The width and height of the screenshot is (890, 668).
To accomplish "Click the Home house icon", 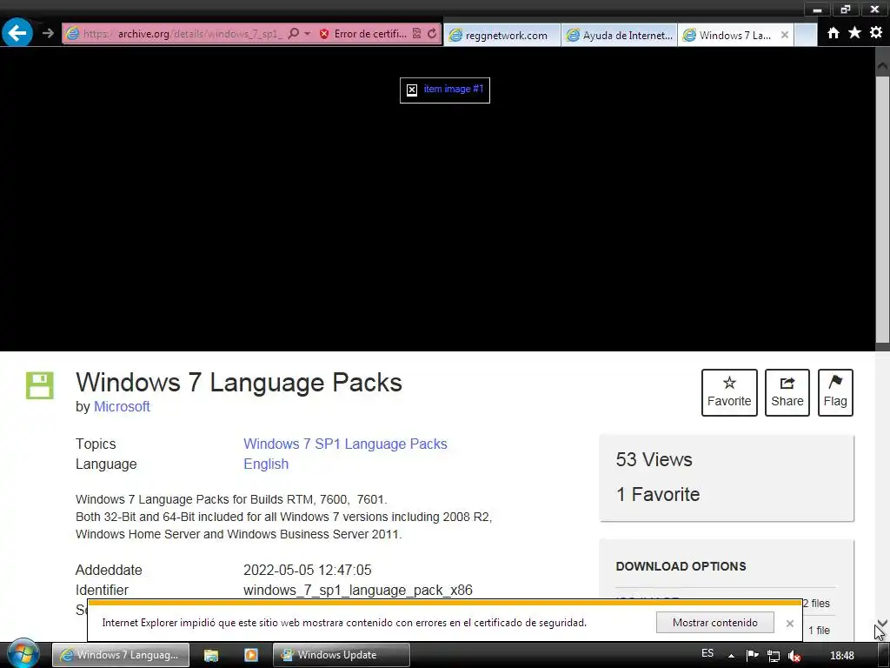I will point(834,33).
